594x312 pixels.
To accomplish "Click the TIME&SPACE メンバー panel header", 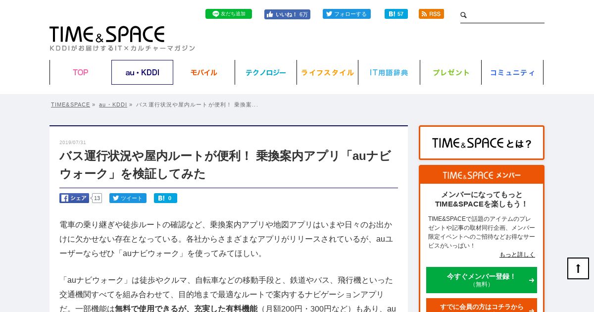I will click(x=482, y=175).
